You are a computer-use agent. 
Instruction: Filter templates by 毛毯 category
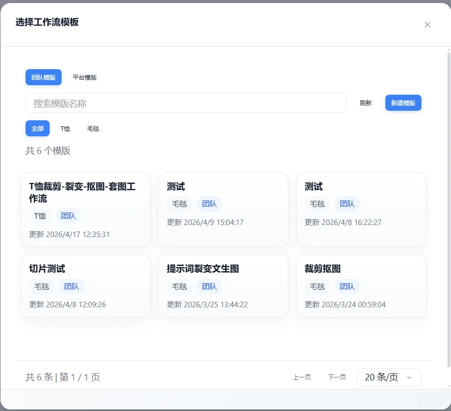[93, 128]
